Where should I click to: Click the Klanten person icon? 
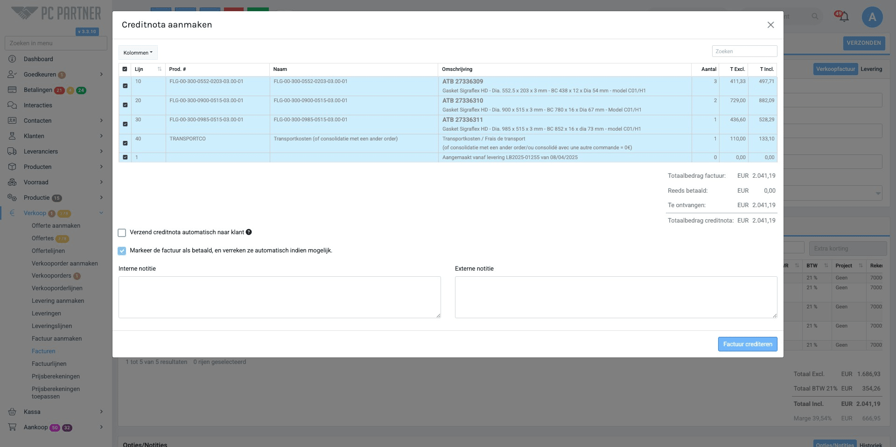click(12, 136)
